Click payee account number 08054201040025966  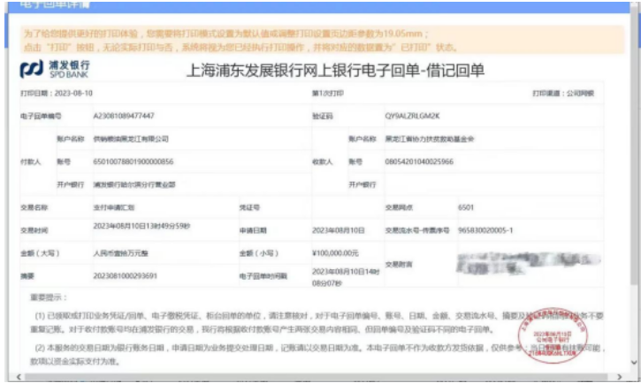[419, 161]
